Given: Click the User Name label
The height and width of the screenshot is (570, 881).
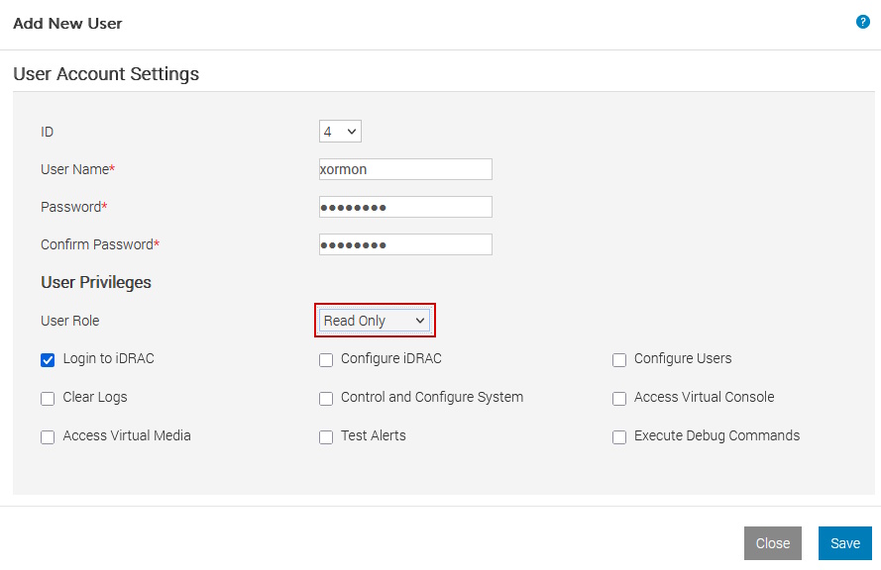Looking at the screenshot, I should coord(77,169).
